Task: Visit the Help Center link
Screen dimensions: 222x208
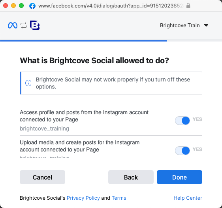Action: tap(188, 198)
